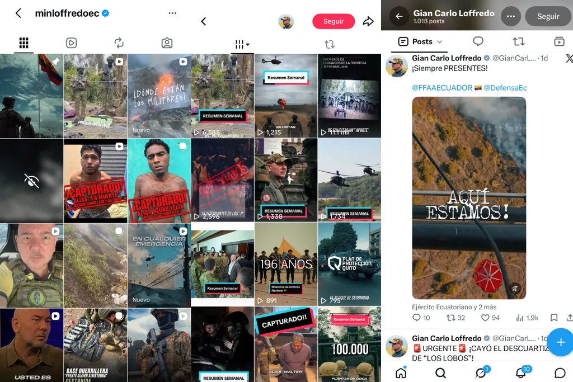The height and width of the screenshot is (382, 573).
Task: Click the blue compose post button
Action: click(x=561, y=342)
